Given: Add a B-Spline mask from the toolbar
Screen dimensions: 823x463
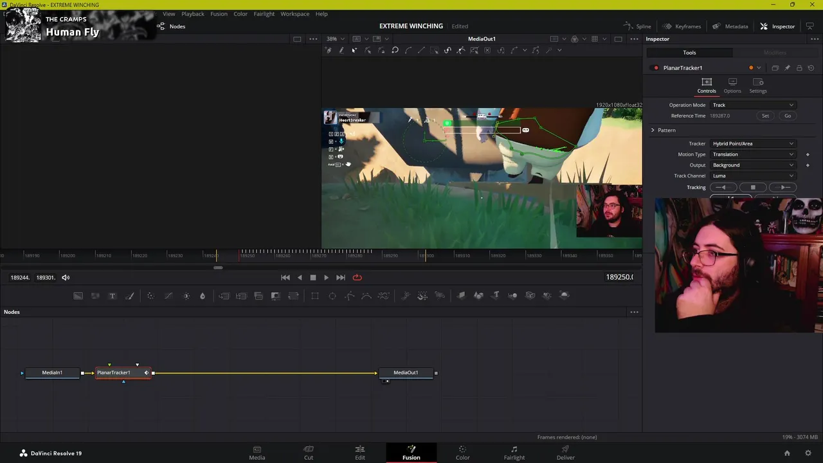Looking at the screenshot, I should [366, 296].
